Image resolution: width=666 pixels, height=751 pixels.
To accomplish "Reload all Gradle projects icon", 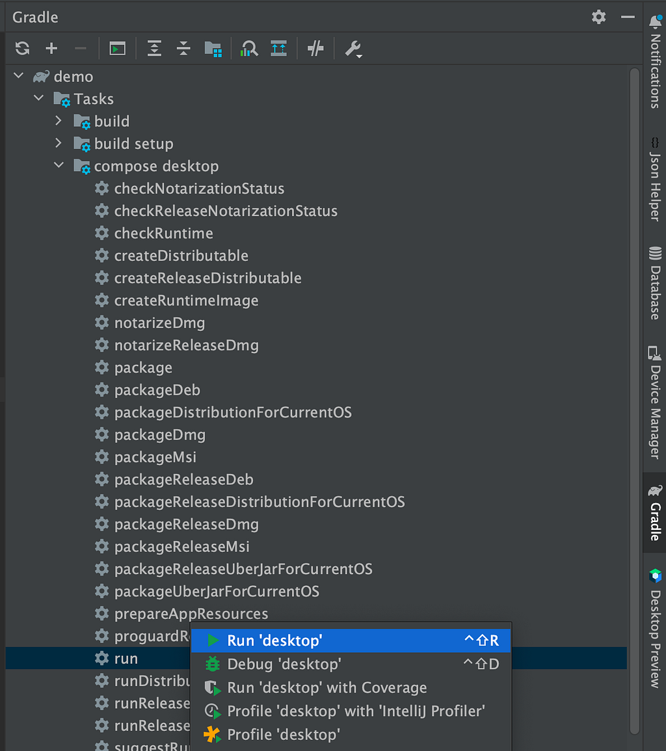I will point(23,48).
